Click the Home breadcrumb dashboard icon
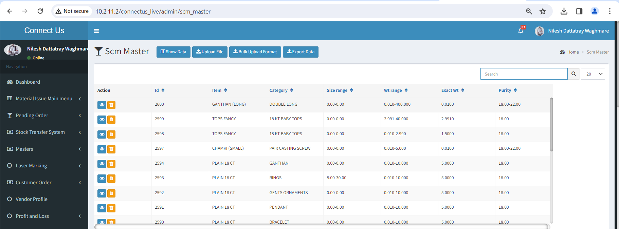This screenshot has width=619, height=229. pos(562,52)
